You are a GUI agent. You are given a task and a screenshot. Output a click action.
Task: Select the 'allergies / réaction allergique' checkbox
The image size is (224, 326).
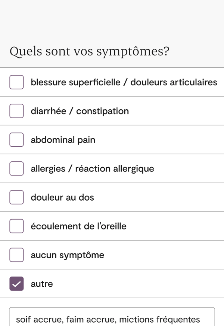(16, 168)
